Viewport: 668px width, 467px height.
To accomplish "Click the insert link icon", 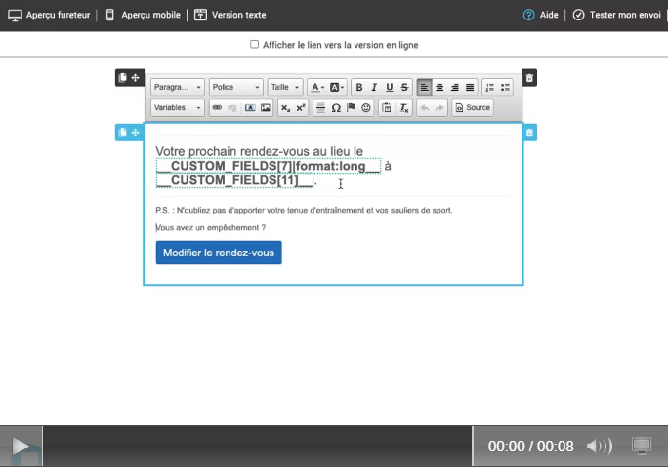I will coord(217,108).
